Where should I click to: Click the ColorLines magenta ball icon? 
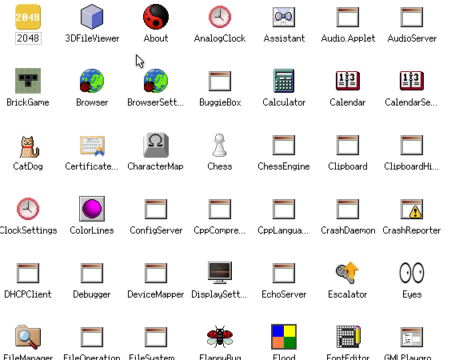point(92,209)
